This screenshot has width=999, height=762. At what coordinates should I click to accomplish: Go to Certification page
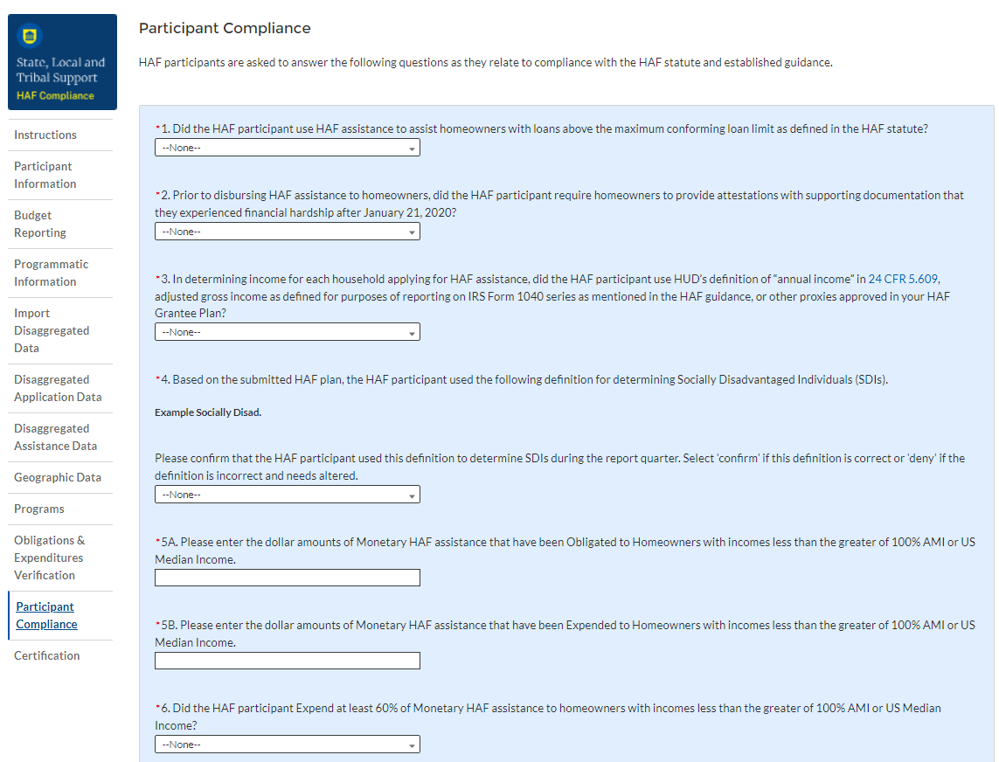pos(47,655)
